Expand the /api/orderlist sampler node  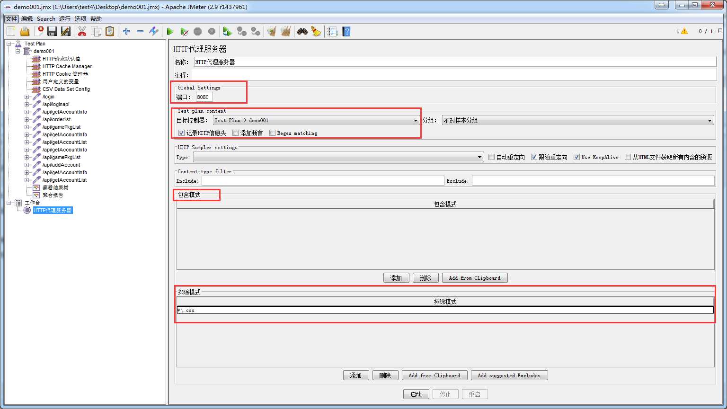[27, 119]
